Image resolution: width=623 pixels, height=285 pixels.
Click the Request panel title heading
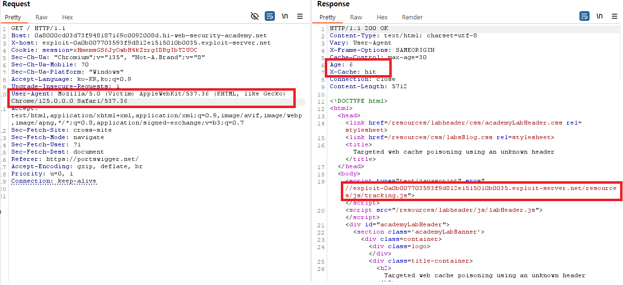[16, 4]
